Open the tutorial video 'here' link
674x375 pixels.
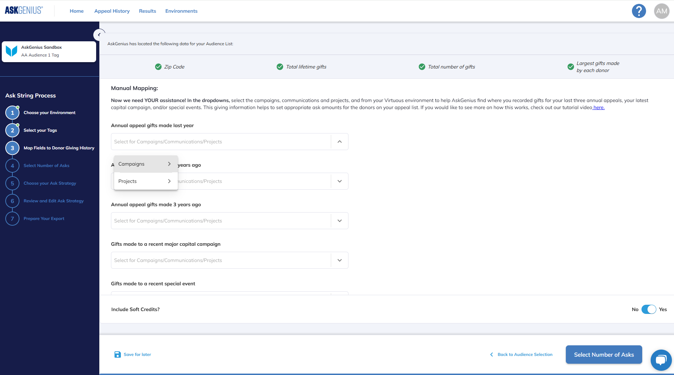click(599, 107)
